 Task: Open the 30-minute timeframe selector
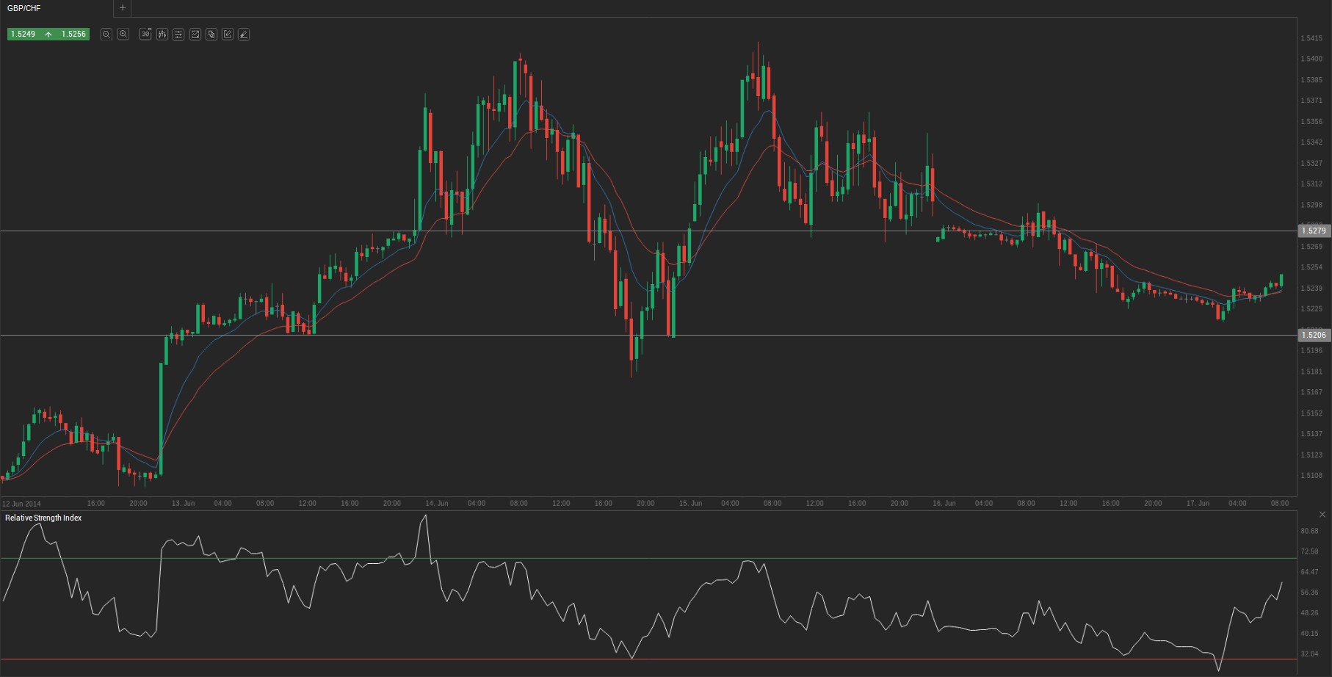pos(145,35)
